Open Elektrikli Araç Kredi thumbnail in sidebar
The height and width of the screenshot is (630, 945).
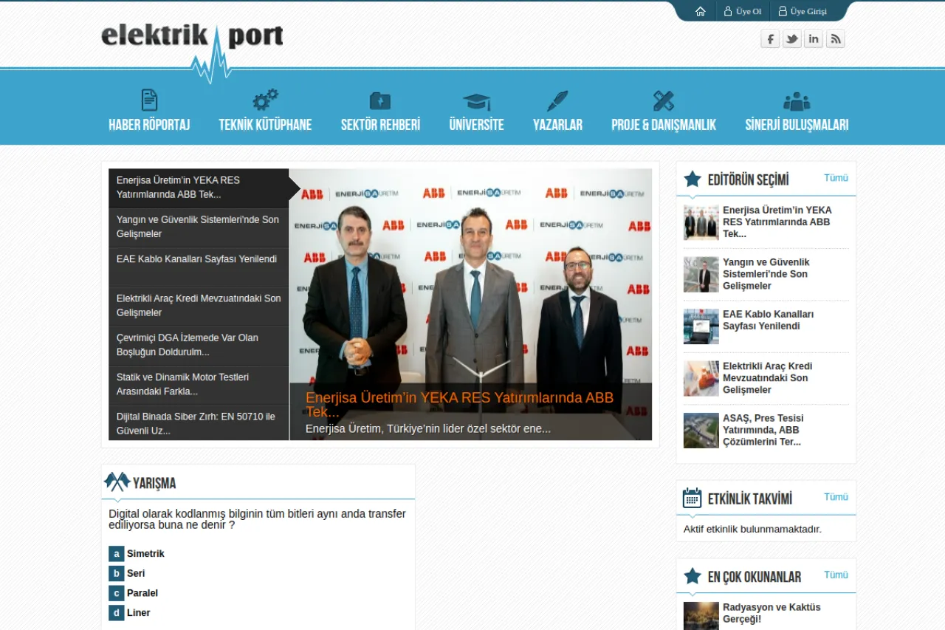pyautogui.click(x=701, y=378)
